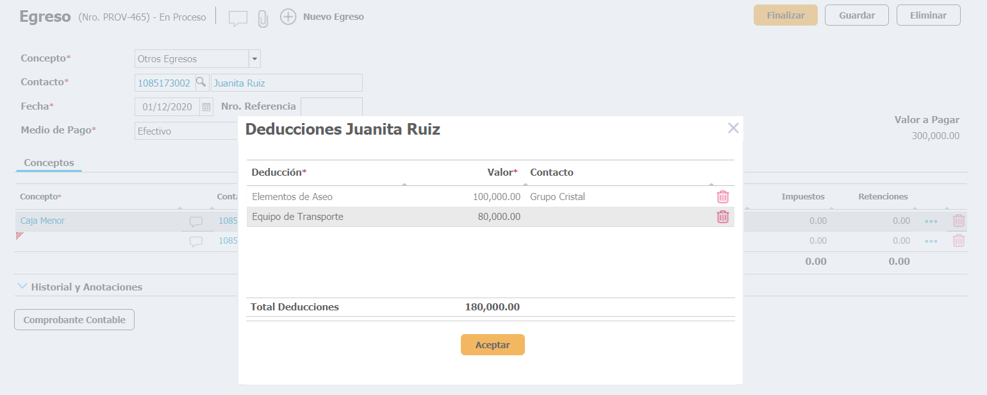987x395 pixels.
Task: Click the plus icon for Nuevo Egreso
Action: pos(288,17)
